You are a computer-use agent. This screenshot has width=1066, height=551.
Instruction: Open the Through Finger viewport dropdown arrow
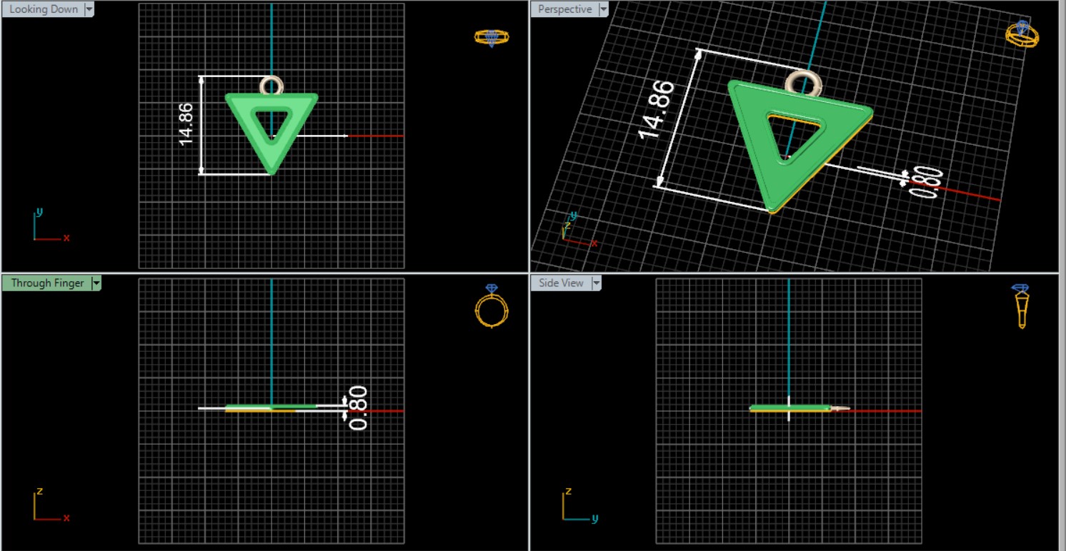(x=96, y=283)
